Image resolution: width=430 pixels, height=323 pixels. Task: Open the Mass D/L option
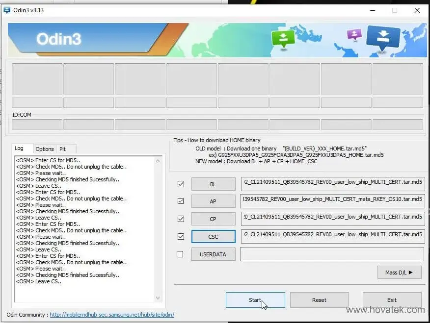[x=399, y=272]
